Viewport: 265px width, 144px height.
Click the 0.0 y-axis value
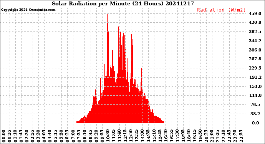(x=255, y=123)
